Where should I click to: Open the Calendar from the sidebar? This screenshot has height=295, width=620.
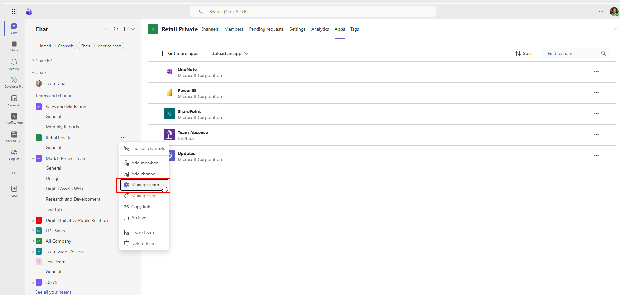coord(14,100)
